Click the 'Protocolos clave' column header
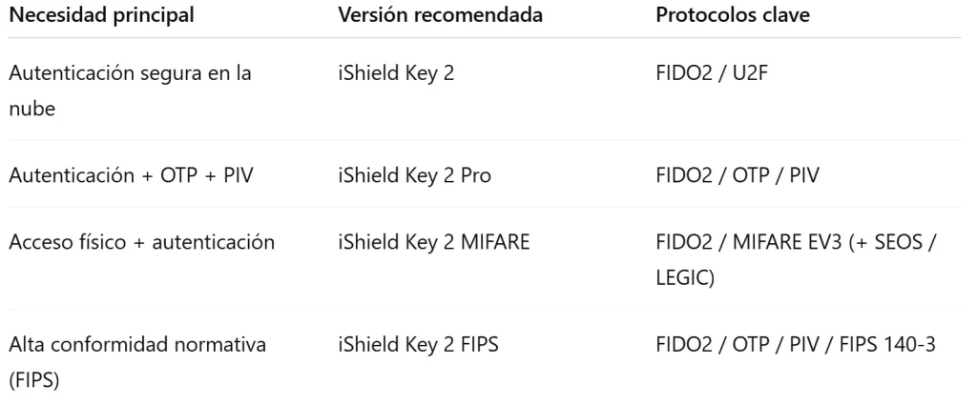Image resolution: width=977 pixels, height=405 pixels. [733, 15]
